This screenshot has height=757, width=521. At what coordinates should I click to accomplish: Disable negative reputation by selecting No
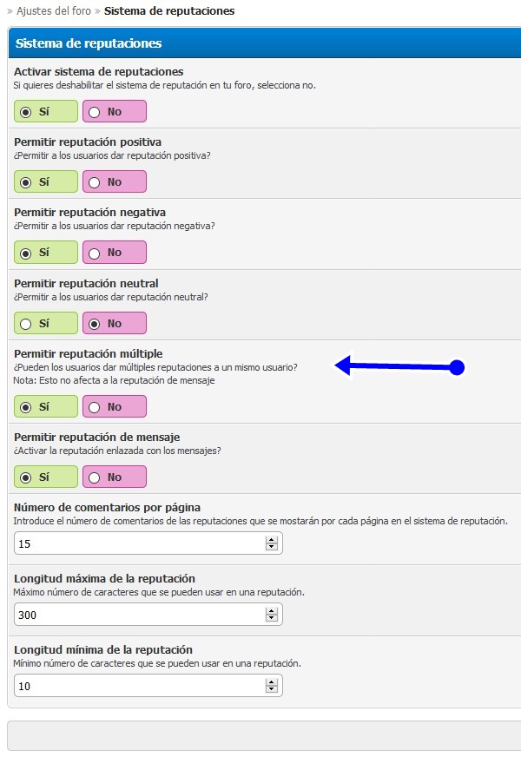tap(95, 253)
